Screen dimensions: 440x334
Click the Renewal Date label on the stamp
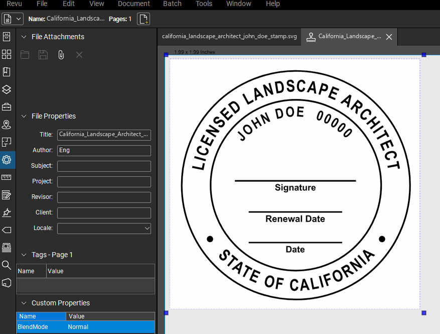tap(295, 219)
